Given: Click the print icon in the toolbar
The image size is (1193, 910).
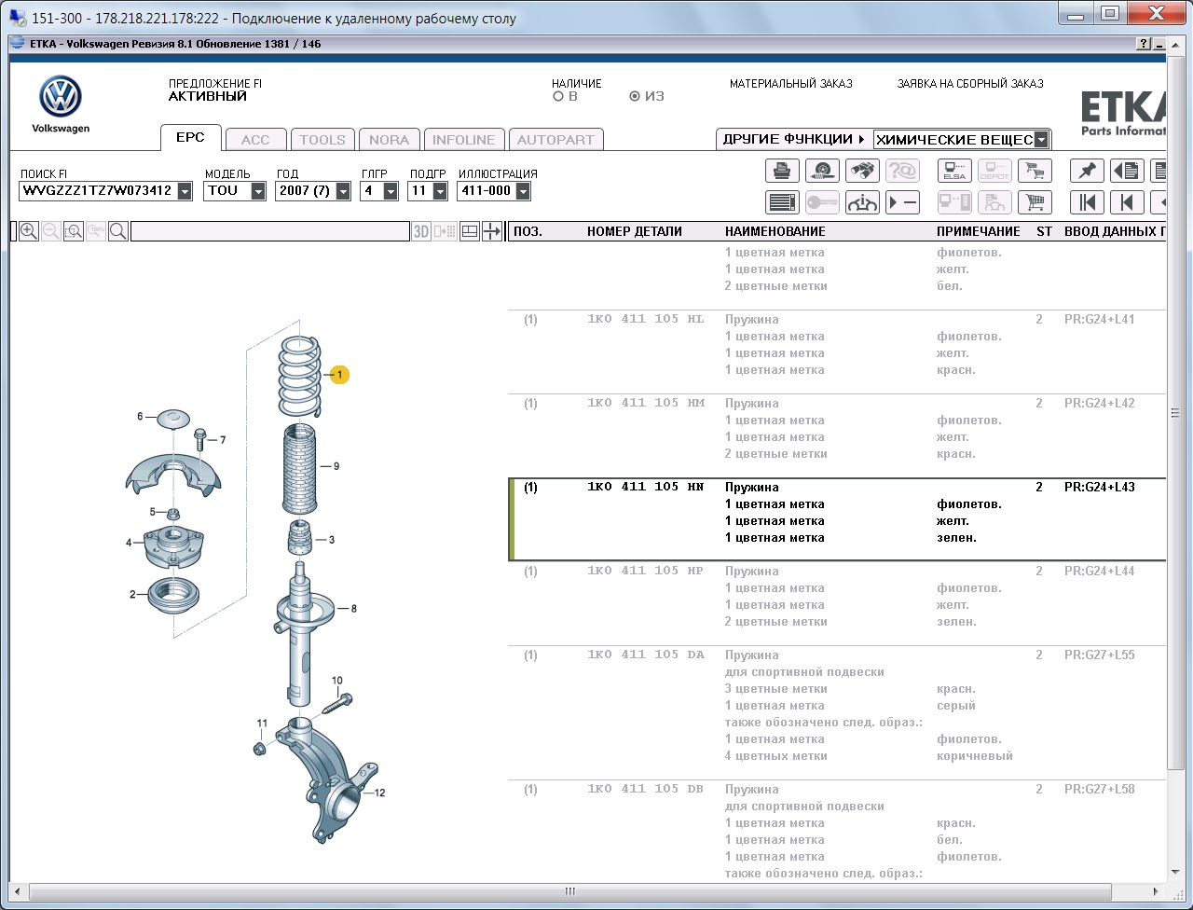Looking at the screenshot, I should 783,171.
